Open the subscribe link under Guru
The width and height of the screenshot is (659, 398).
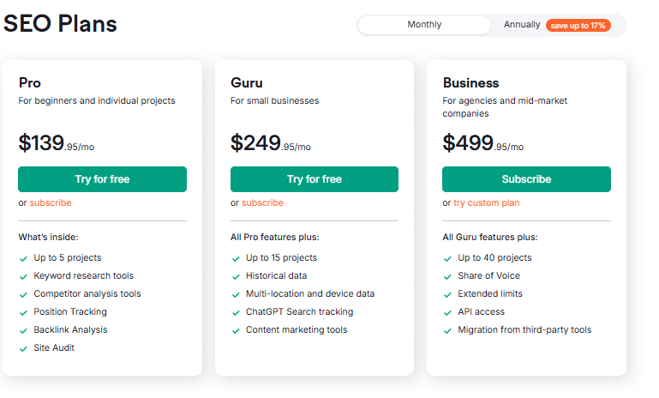[x=263, y=202]
